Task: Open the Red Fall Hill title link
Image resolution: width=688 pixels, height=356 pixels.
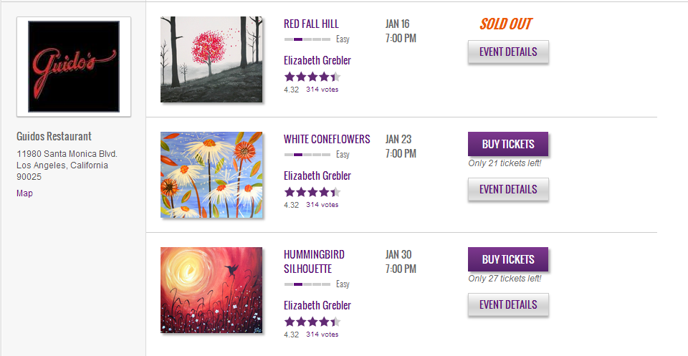Action: pos(311,24)
